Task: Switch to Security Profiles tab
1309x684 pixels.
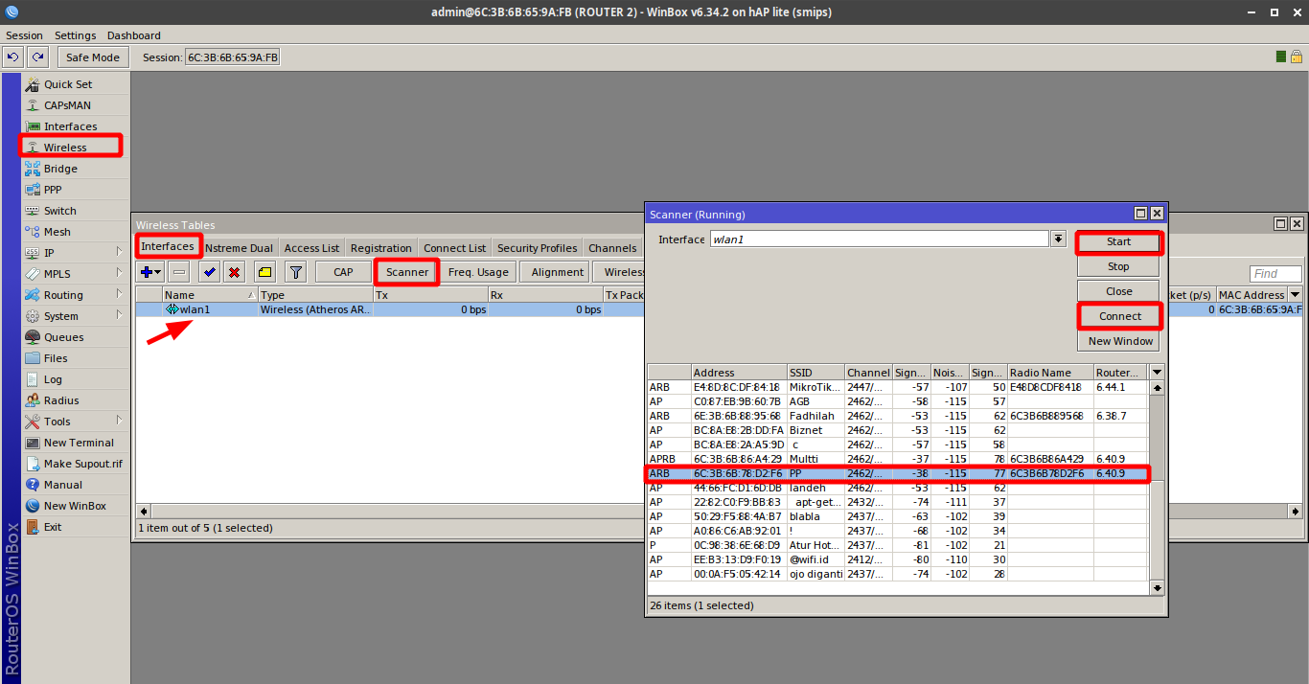Action: (x=538, y=248)
